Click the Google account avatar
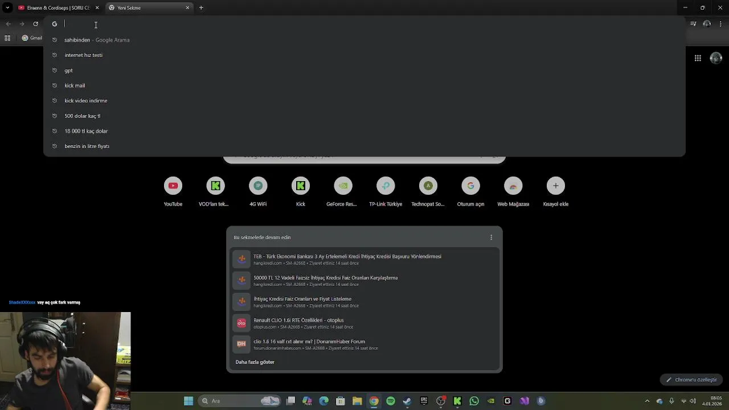This screenshot has height=410, width=729. pos(716,58)
